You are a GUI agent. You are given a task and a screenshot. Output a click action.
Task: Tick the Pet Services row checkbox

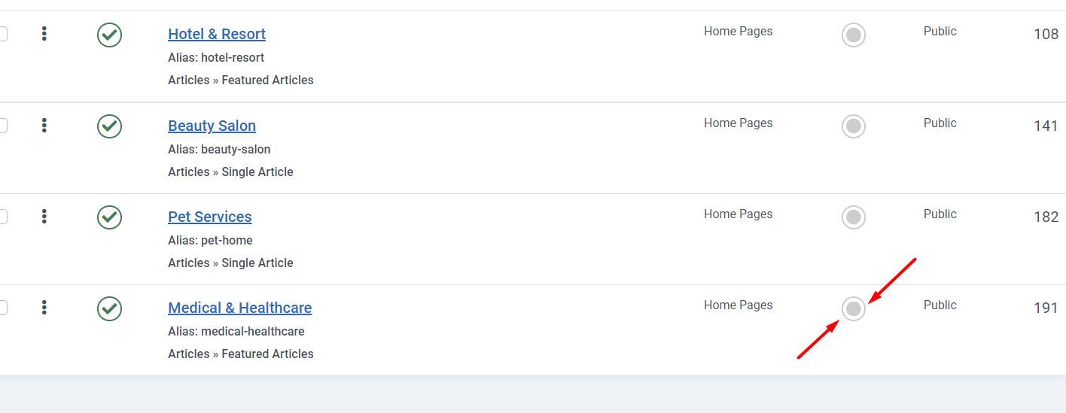(x=2, y=217)
